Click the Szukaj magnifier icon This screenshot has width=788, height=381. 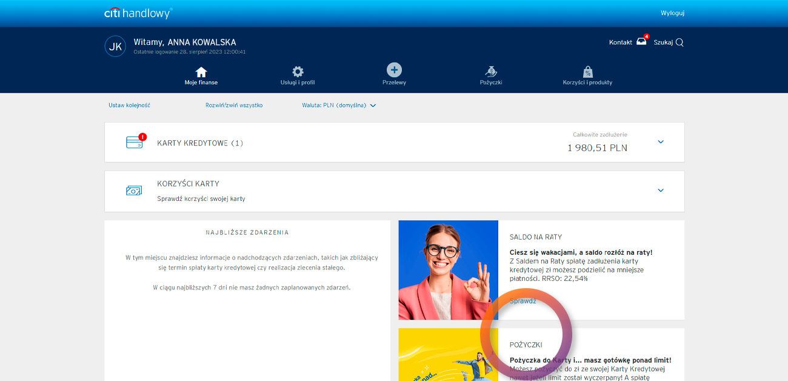point(679,42)
